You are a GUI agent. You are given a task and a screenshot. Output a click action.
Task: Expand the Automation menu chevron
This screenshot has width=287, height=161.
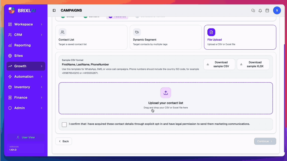pos(41,77)
